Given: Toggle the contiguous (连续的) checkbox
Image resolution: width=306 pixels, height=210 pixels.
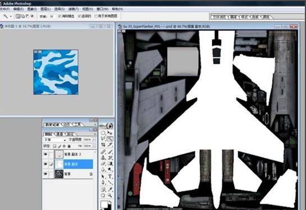Looking at the screenshot, I should coord(79,16).
